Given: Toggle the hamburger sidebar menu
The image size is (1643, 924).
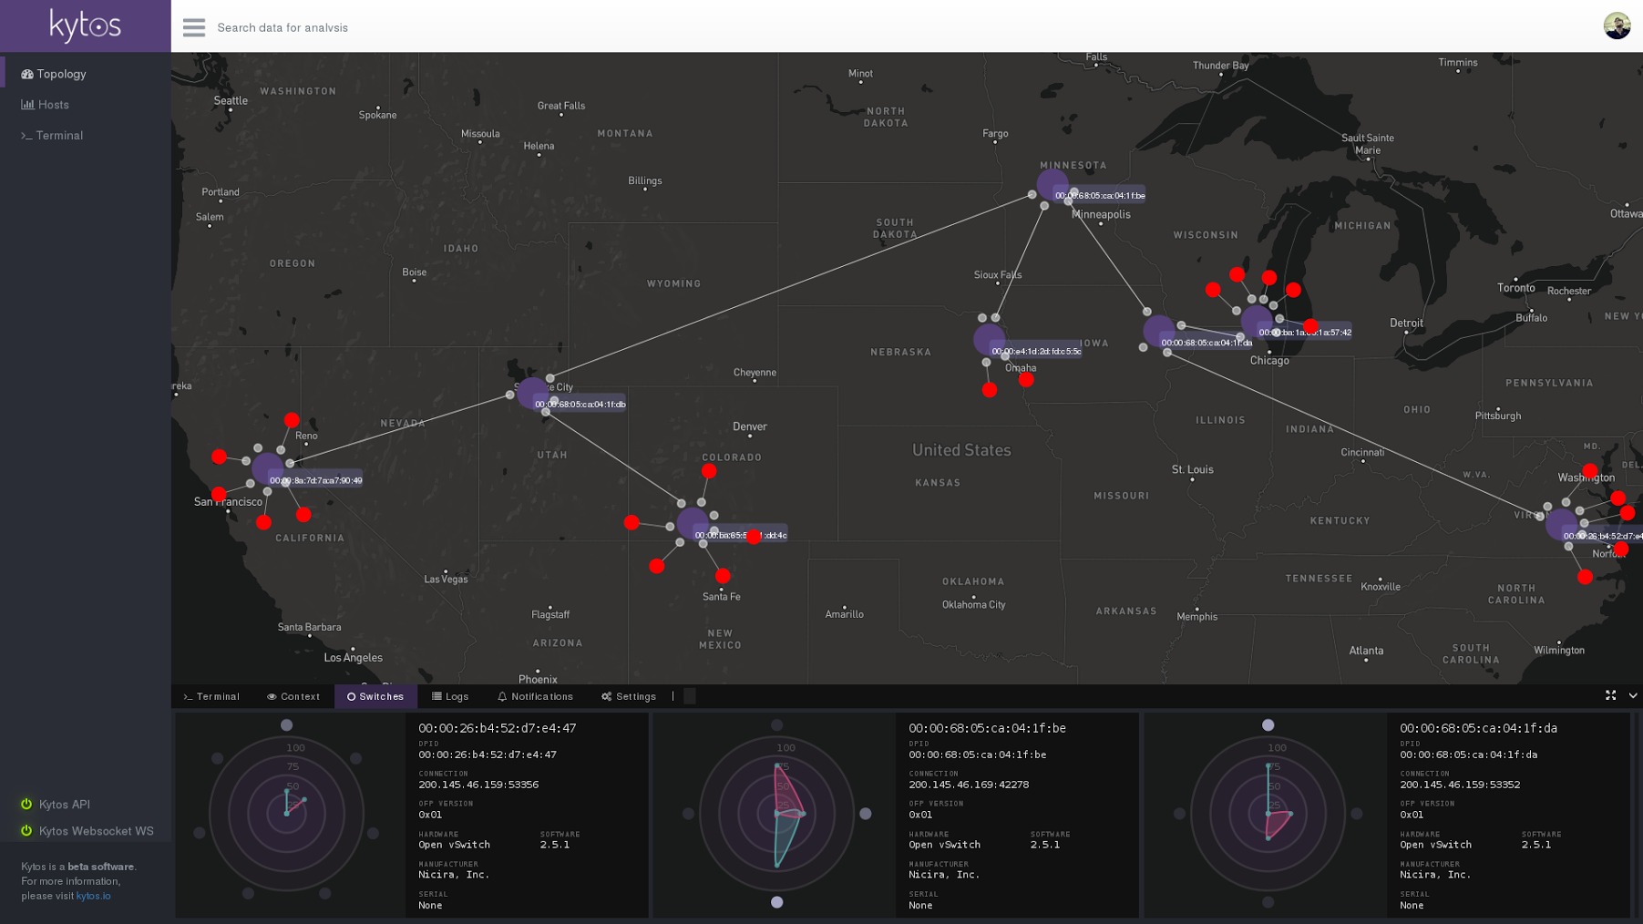Looking at the screenshot, I should (193, 27).
